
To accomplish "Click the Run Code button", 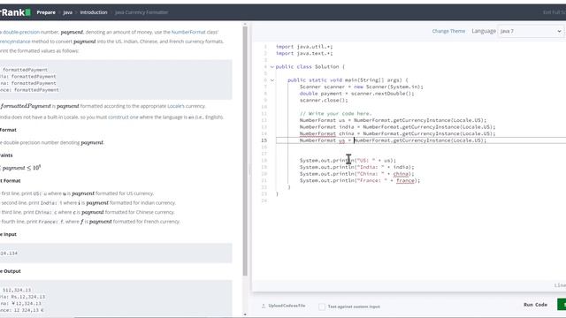I will pos(535,305).
